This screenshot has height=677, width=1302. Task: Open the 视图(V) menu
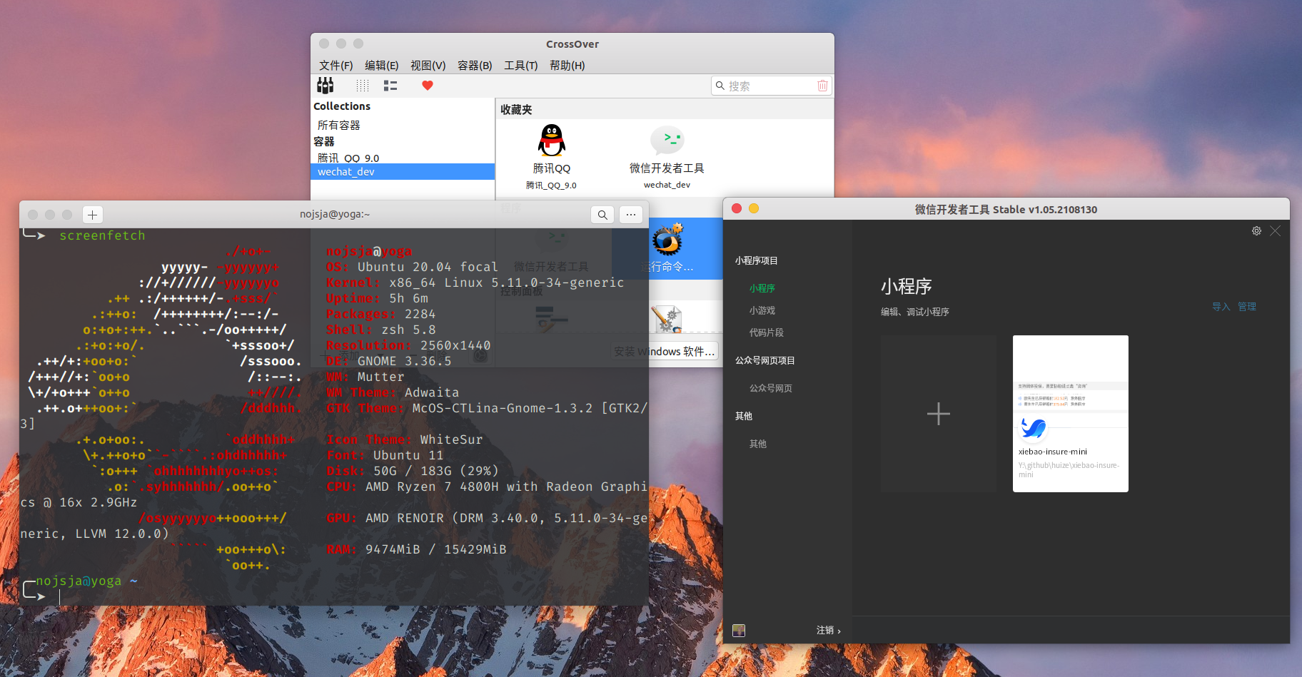(428, 65)
